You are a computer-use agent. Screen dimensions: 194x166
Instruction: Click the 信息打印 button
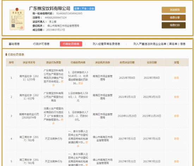coord(174,25)
